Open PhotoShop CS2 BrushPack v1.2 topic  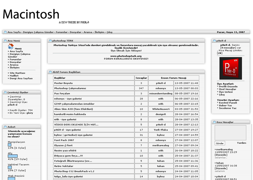[x=74, y=171]
